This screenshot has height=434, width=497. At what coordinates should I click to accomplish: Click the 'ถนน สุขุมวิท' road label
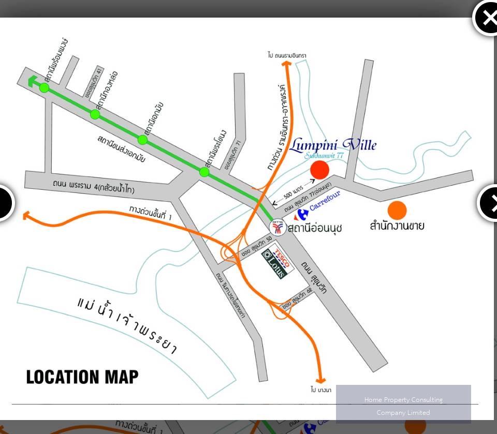tap(314, 277)
